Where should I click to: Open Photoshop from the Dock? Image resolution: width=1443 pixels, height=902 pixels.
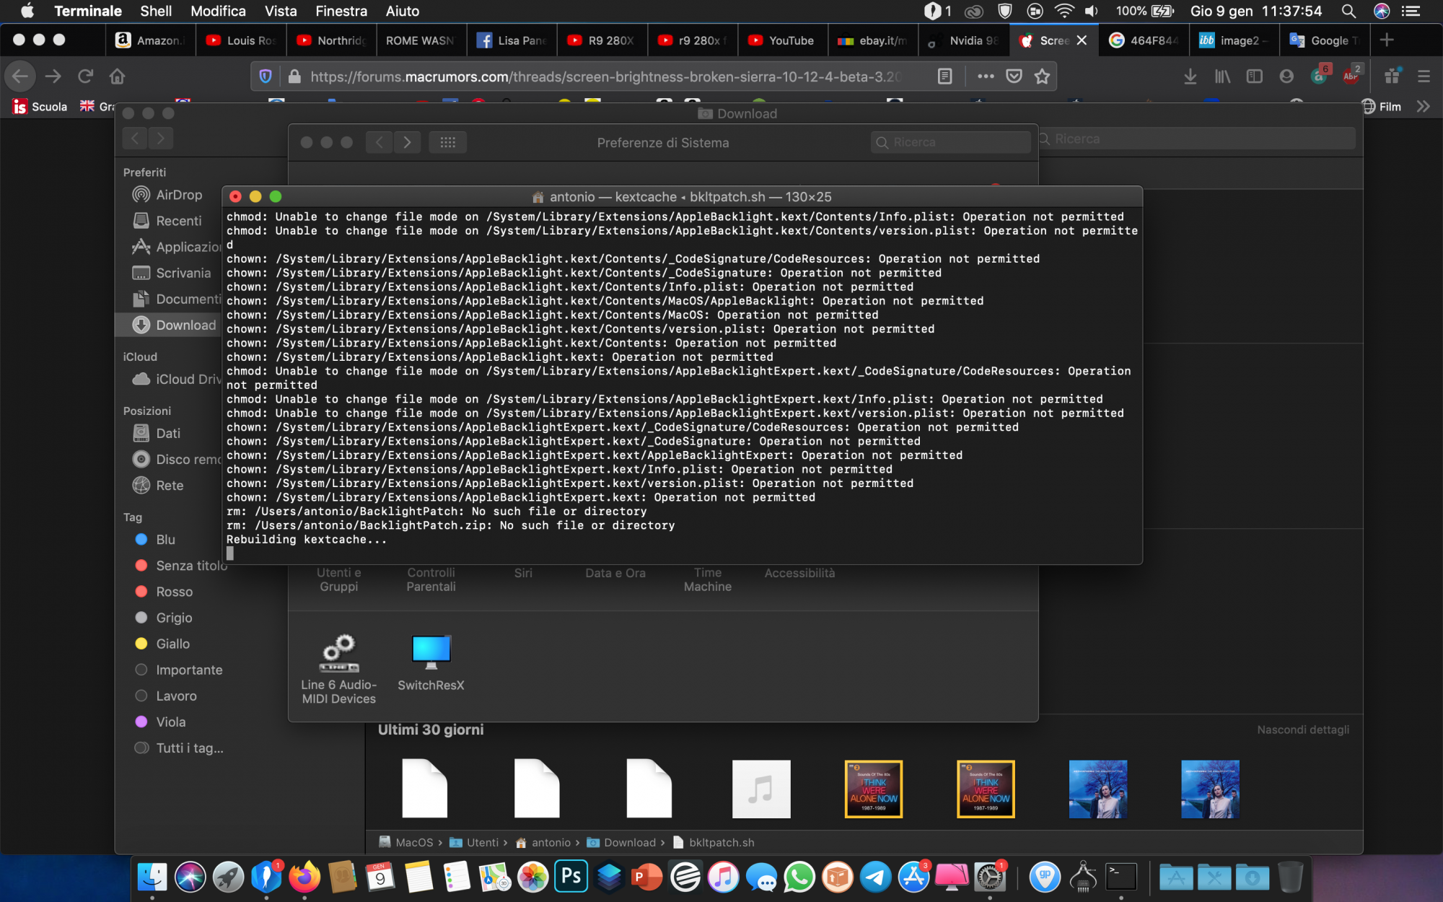tap(571, 877)
